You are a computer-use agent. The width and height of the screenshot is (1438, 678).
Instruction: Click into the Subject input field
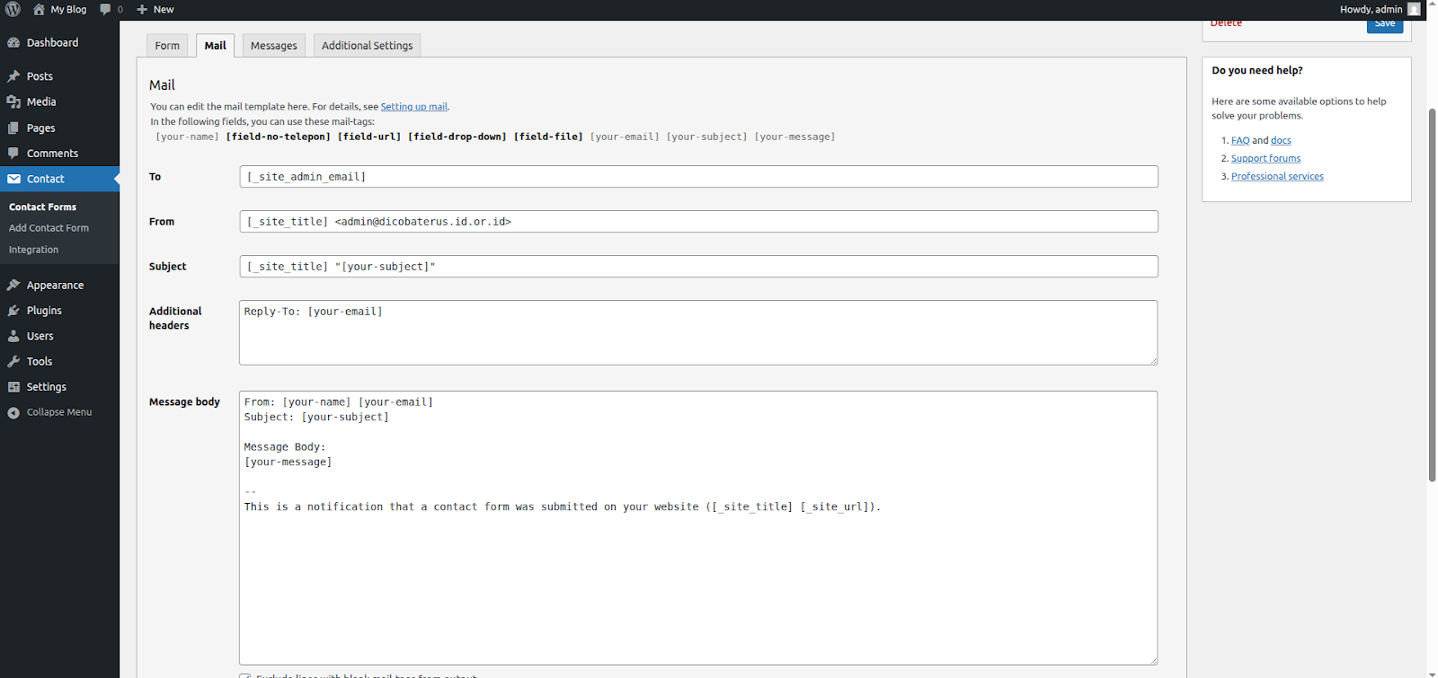tap(697, 267)
